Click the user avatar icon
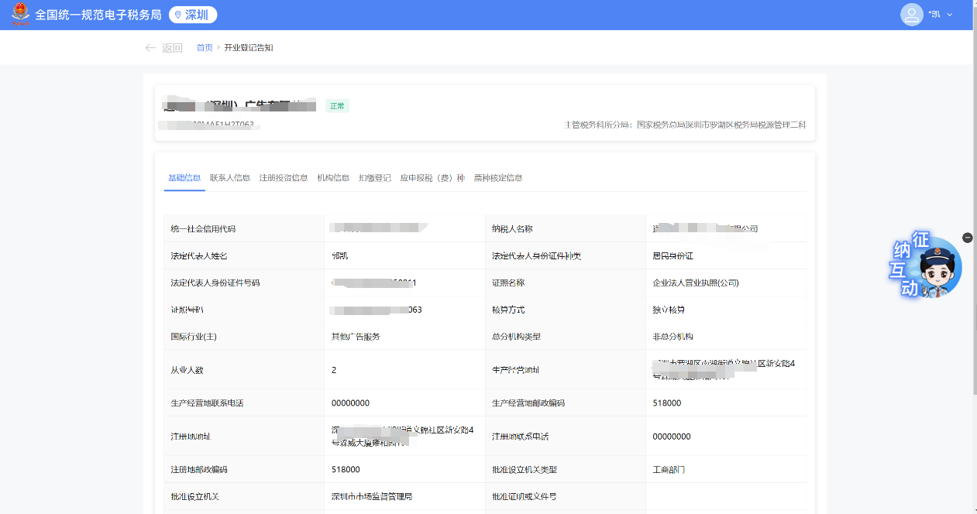Image resolution: width=977 pixels, height=514 pixels. (x=912, y=15)
